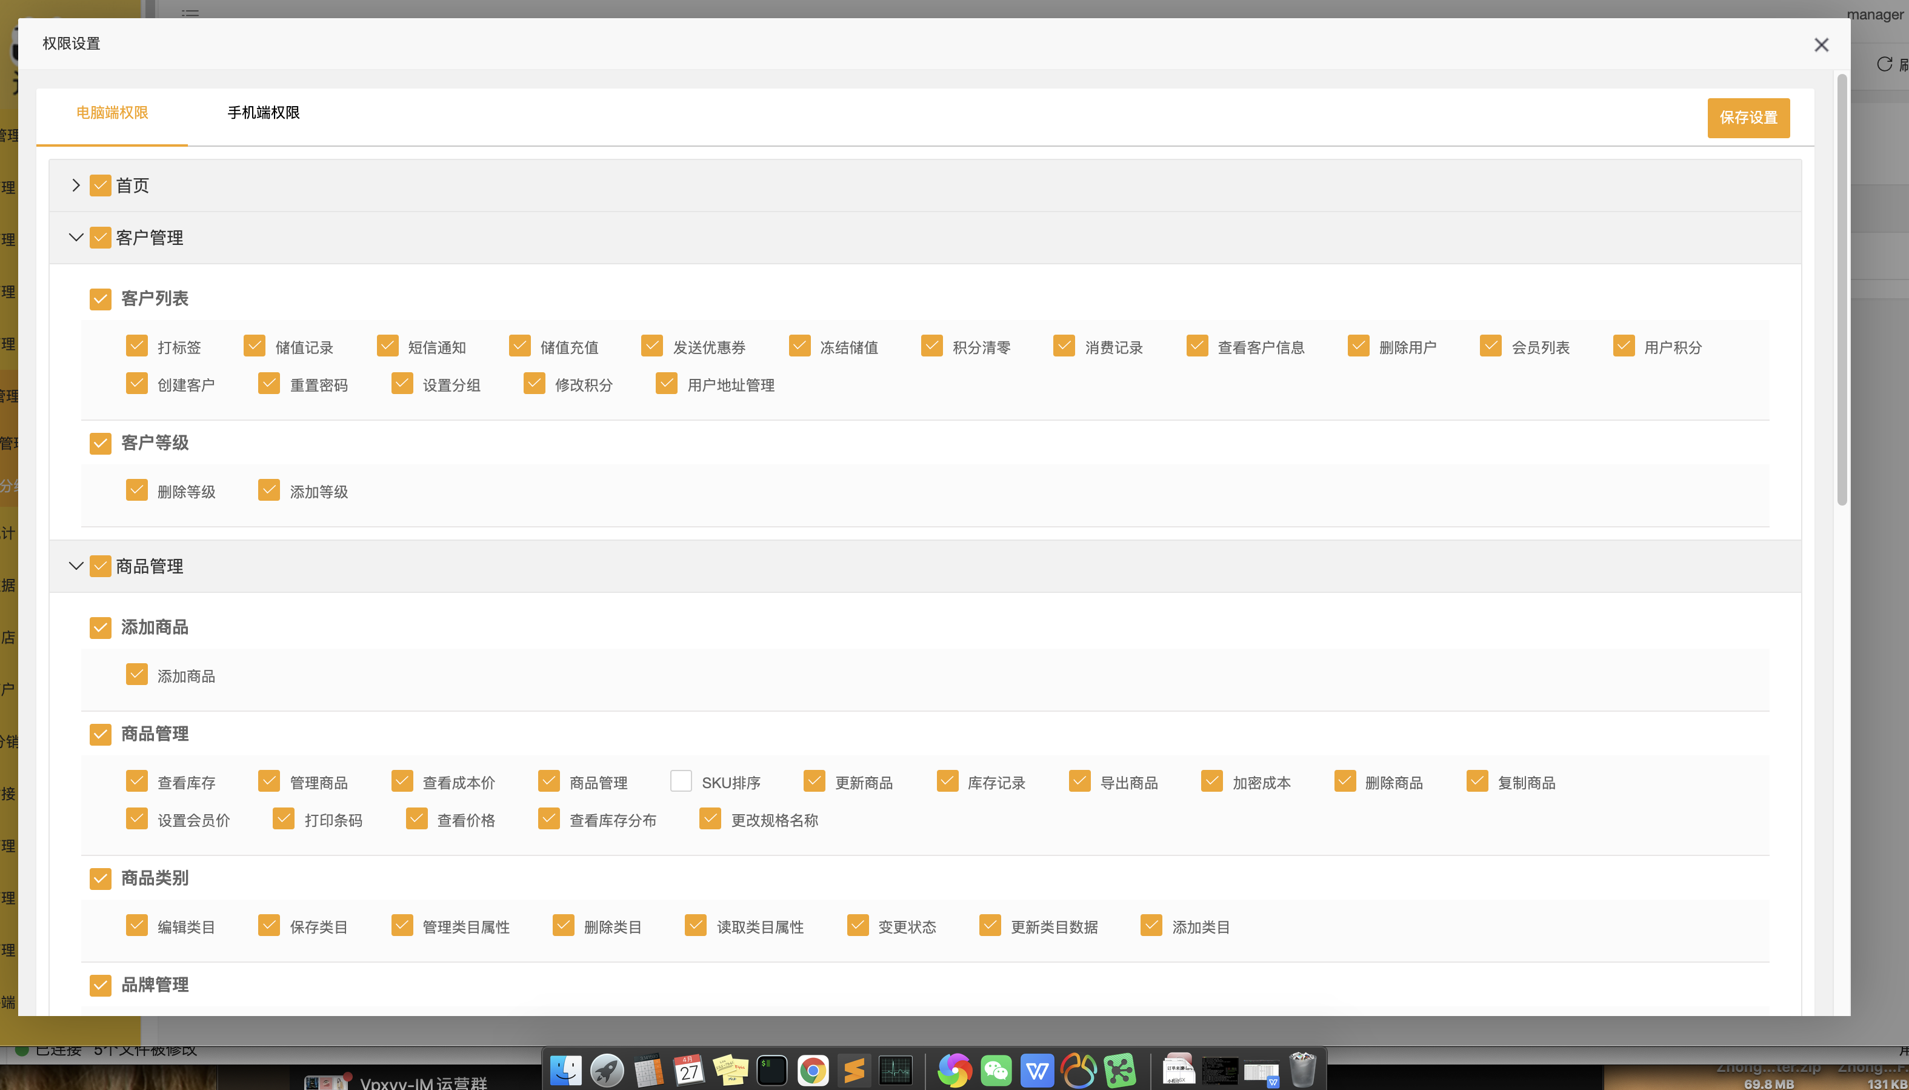This screenshot has width=1909, height=1090.
Task: Uncheck the 管理类目属性 permission
Action: [402, 925]
